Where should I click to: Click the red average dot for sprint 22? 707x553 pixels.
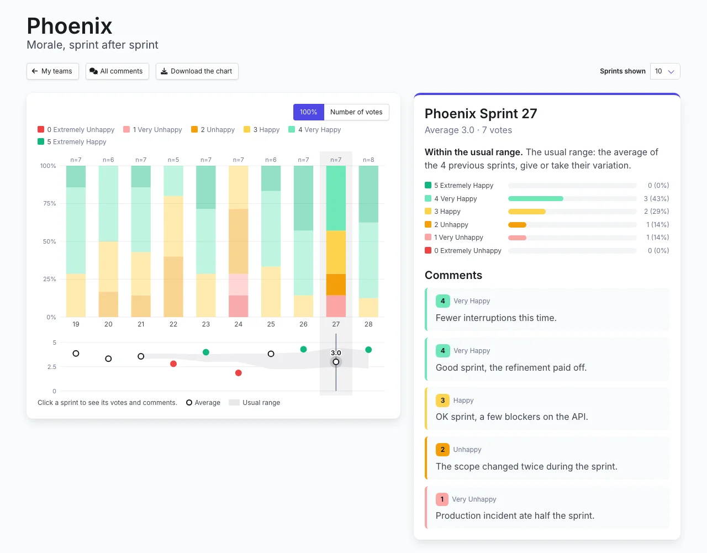[x=173, y=364]
